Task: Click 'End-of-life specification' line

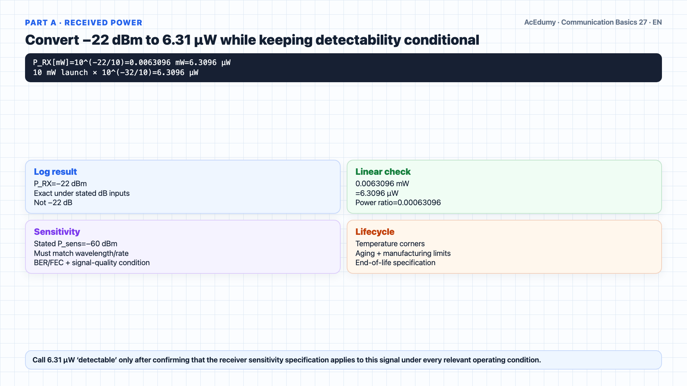Action: [x=395, y=262]
